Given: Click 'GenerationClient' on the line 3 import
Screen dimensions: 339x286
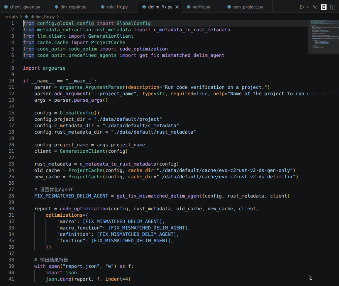Looking at the screenshot, I should (111, 36).
